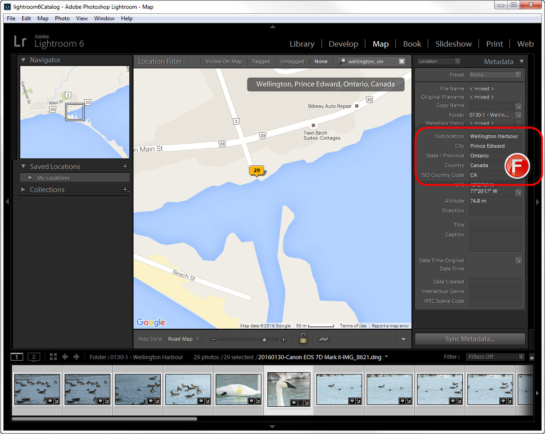Viewport: 545px width, 434px height.
Task: Click the zoom out minus icon
Action: [213, 340]
